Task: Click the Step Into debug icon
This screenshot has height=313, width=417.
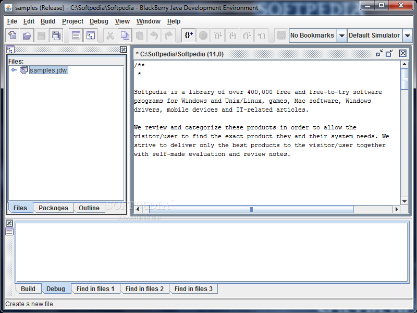Action: [x=218, y=35]
